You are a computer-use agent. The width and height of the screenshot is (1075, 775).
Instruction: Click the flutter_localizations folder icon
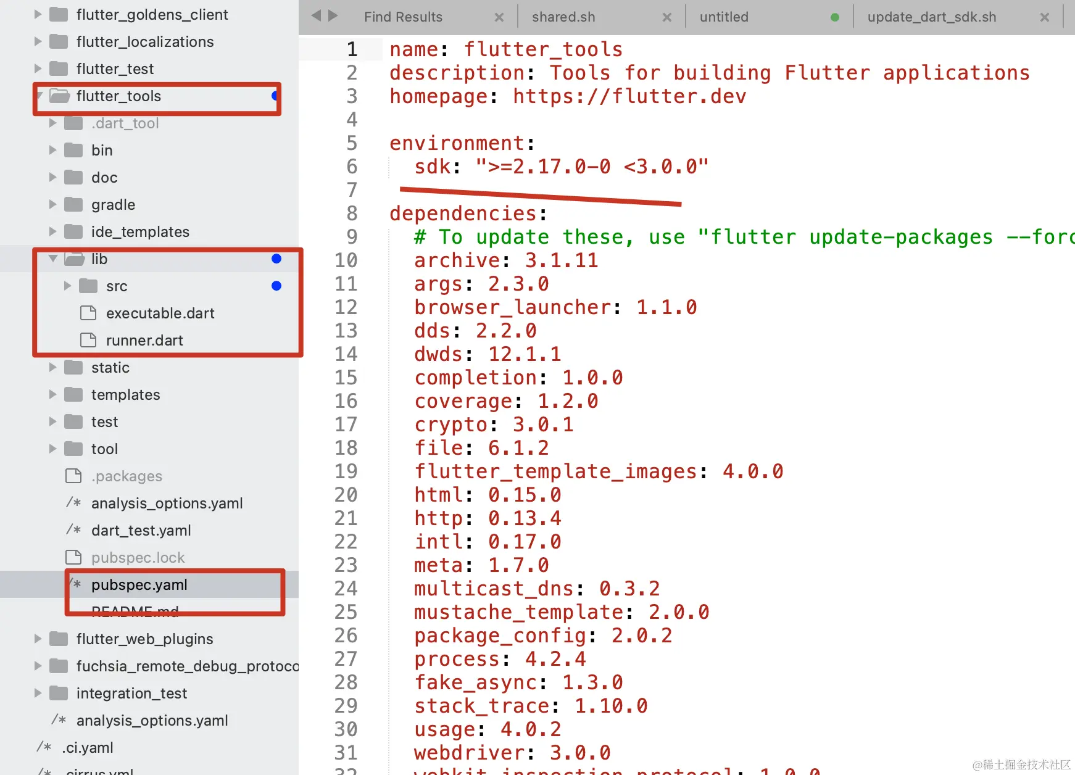coord(59,41)
